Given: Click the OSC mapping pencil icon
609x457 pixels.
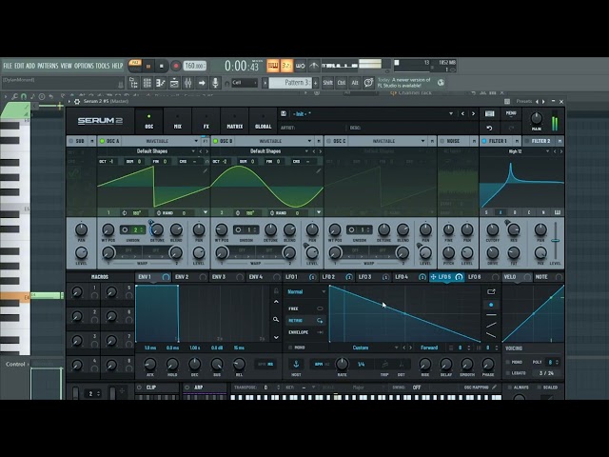Looking at the screenshot, I should [494, 387].
